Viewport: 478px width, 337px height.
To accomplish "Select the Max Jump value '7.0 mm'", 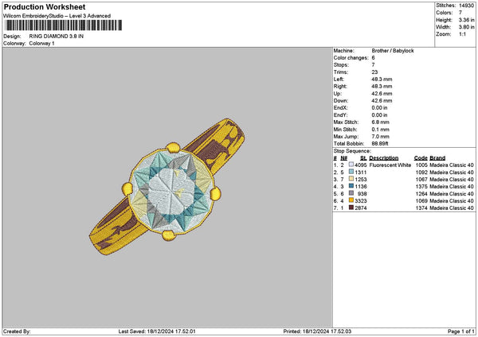I will pyautogui.click(x=381, y=137).
